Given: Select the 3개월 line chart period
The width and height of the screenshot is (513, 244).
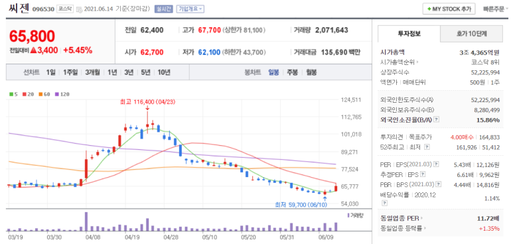Looking at the screenshot, I should [93, 72].
